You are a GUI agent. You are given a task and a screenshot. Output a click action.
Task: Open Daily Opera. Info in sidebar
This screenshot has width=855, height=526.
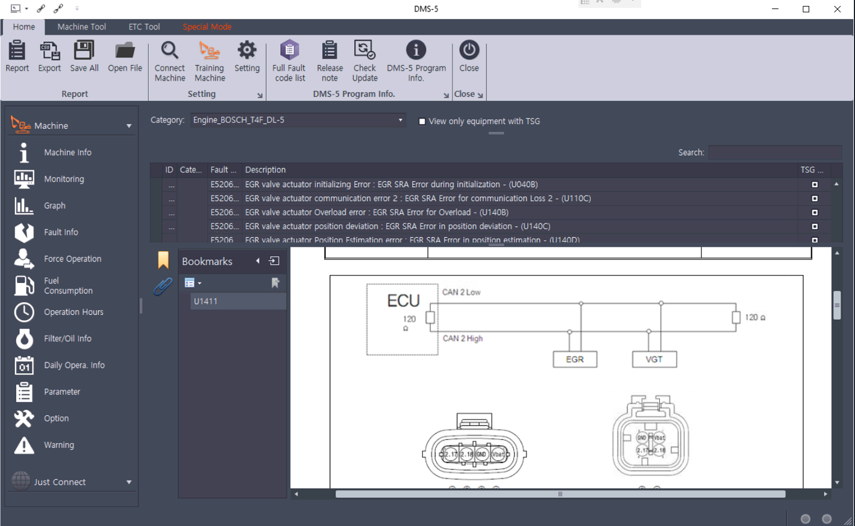click(x=74, y=365)
